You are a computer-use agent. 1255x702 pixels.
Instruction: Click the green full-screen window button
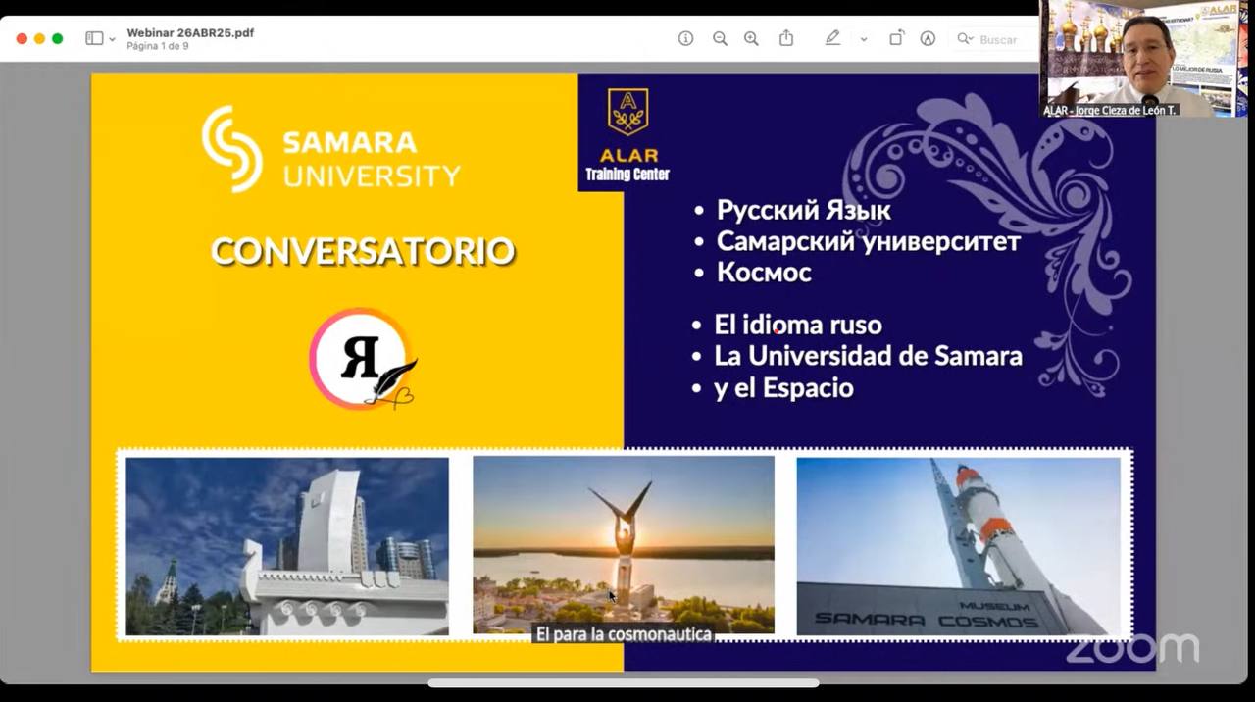57,38
